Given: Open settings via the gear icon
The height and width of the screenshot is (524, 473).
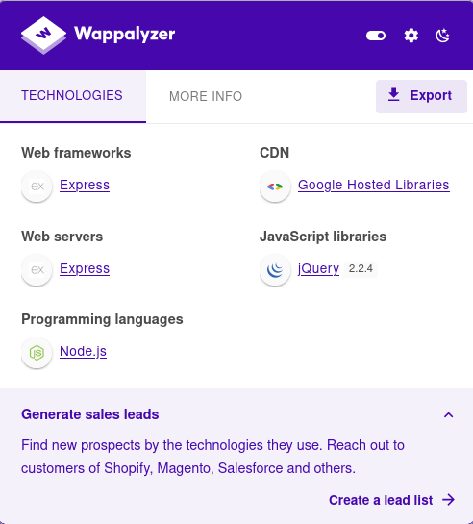Looking at the screenshot, I should pos(411,36).
